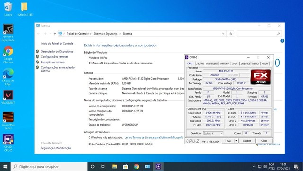This screenshot has width=303, height=171.
Task: Click Painel de Controle in breadcrumb
Action: (x=77, y=34)
